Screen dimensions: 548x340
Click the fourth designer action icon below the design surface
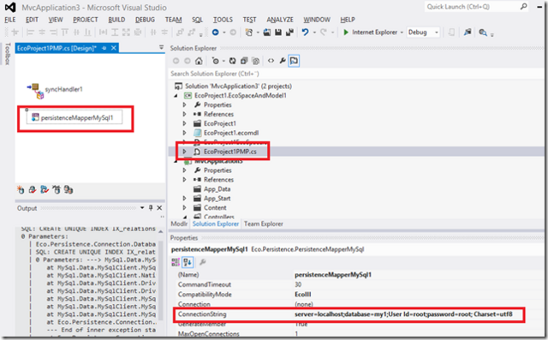point(57,190)
